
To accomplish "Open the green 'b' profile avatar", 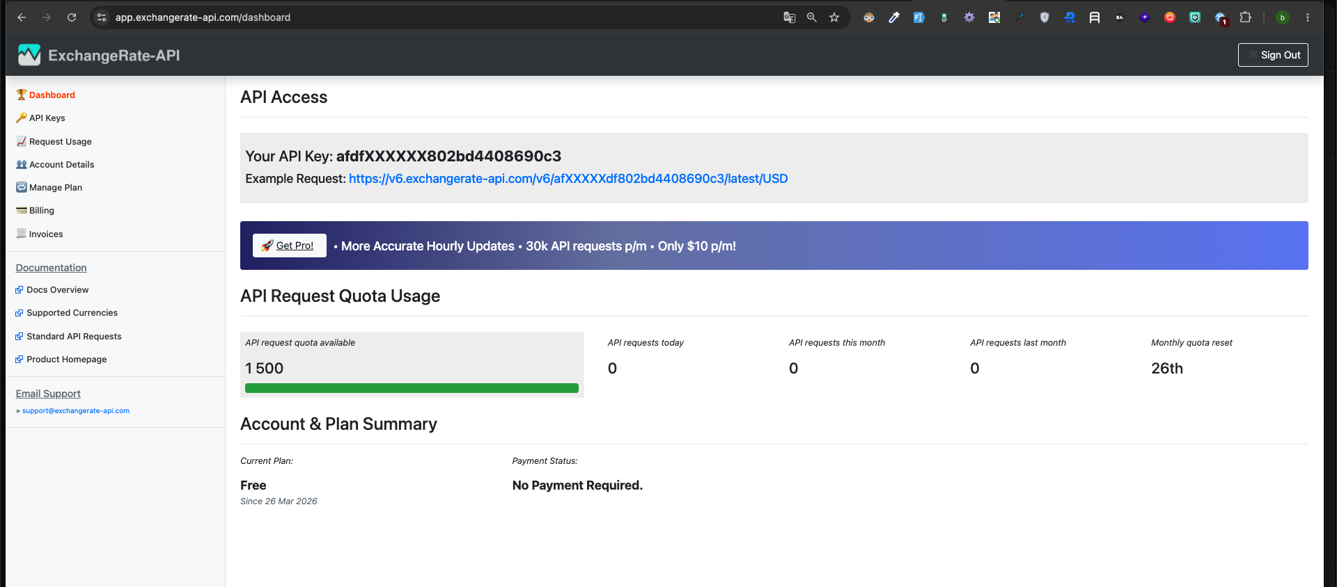I will pos(1283,17).
